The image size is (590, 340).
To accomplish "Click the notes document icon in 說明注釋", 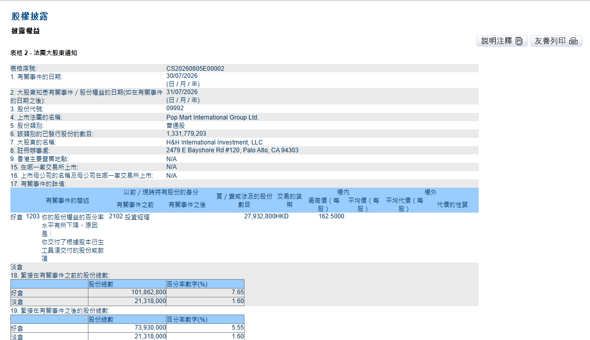I will point(519,41).
